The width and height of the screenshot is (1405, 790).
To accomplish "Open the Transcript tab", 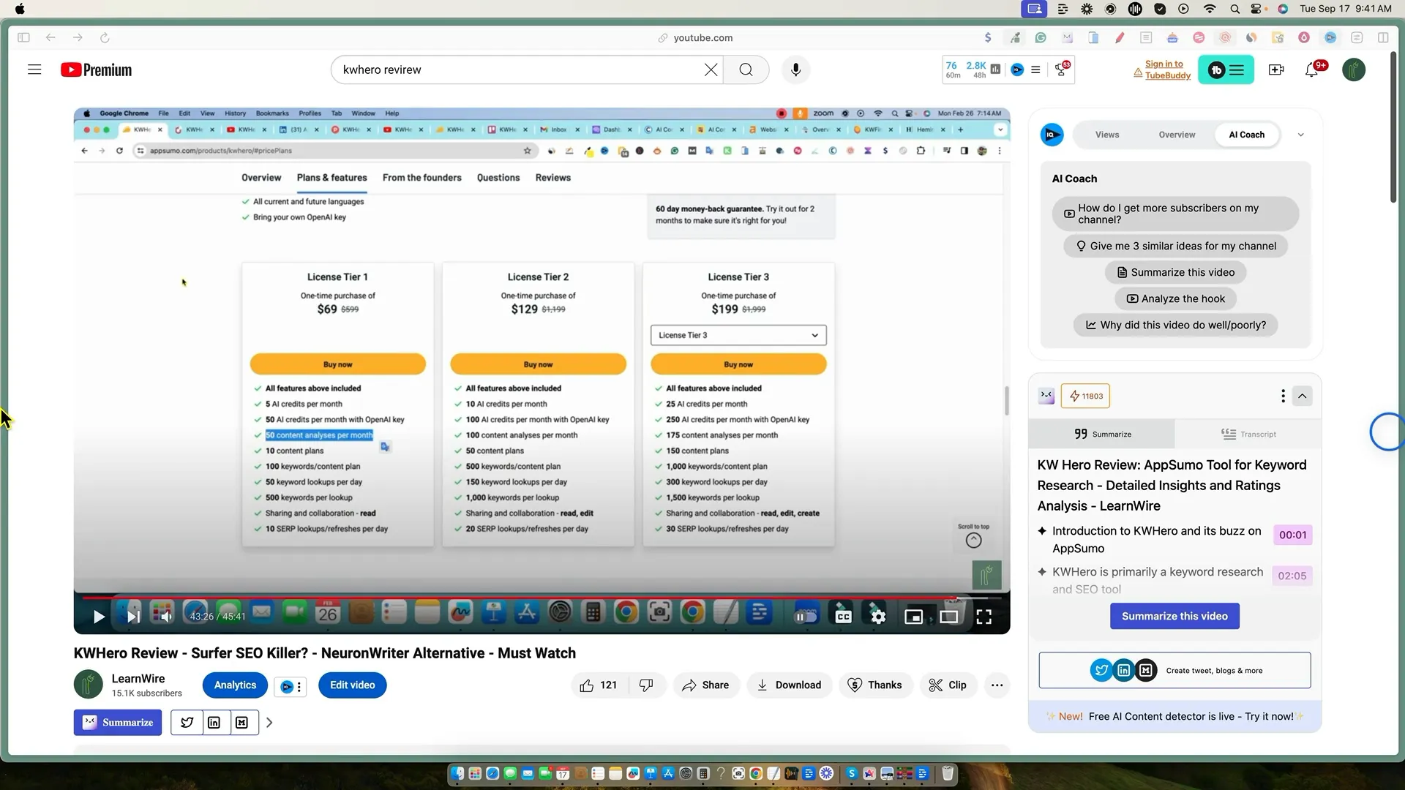I will [x=1248, y=434].
